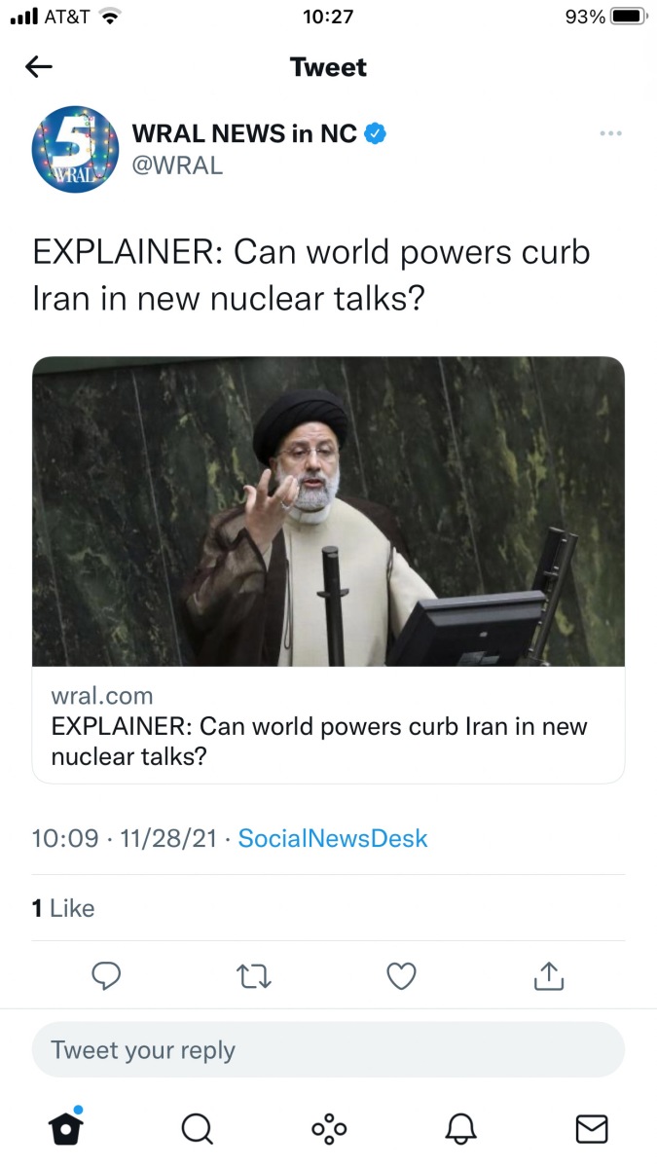The height and width of the screenshot is (1168, 657).
Task: Tap the back arrow icon
Action: pyautogui.click(x=39, y=67)
